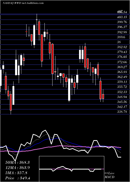Viewport: 130px width, 182px height.
Task: Click the Live MACD label
Action: click(109, 175)
